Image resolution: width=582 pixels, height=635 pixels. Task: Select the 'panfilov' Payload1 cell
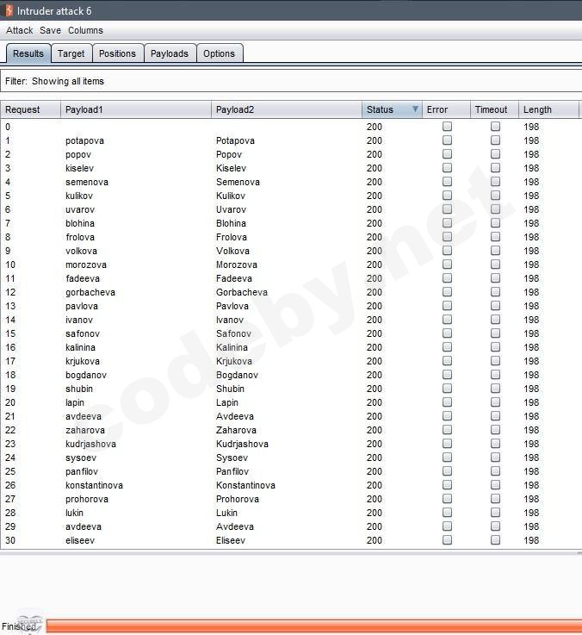(82, 471)
